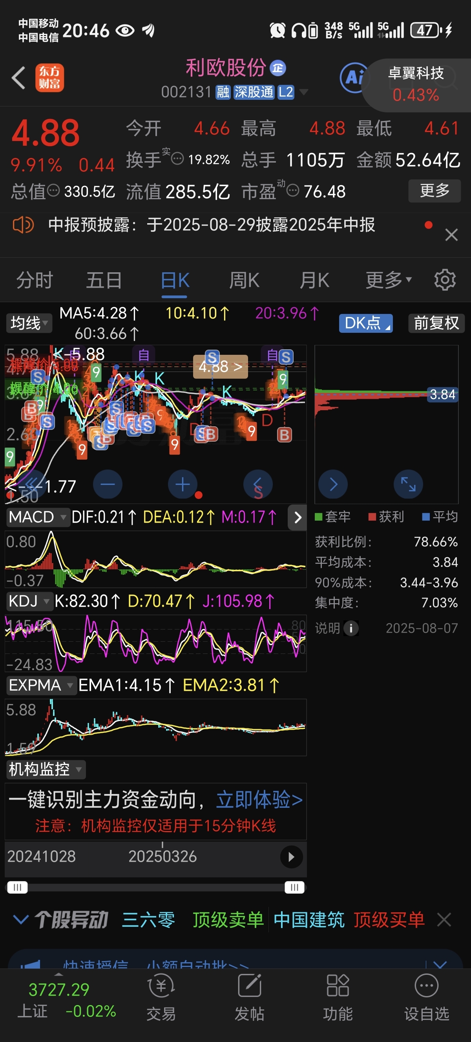
Task: Open the 发帖 post icon
Action: coord(250,997)
